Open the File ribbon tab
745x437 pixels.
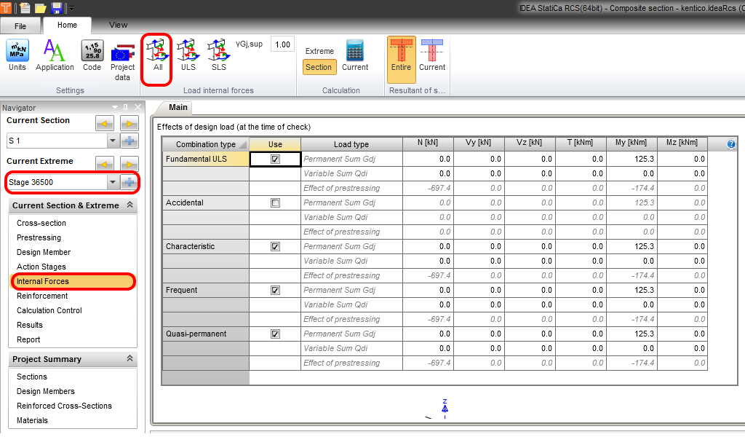tap(20, 25)
